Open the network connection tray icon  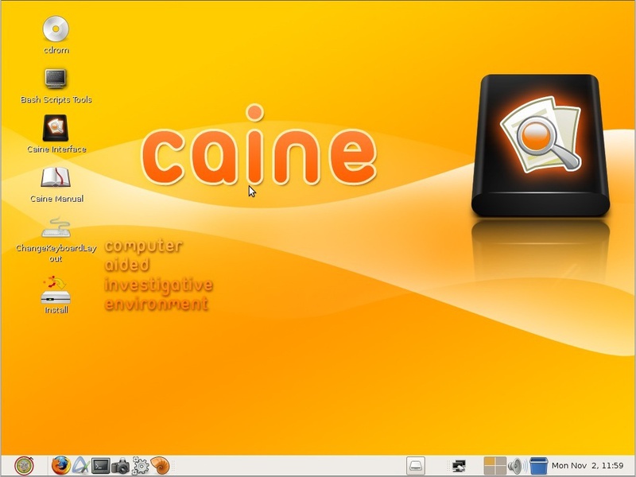[459, 466]
